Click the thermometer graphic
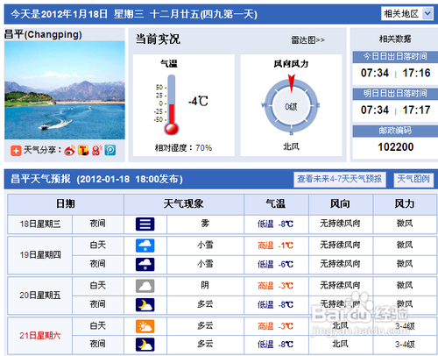 click(171, 105)
